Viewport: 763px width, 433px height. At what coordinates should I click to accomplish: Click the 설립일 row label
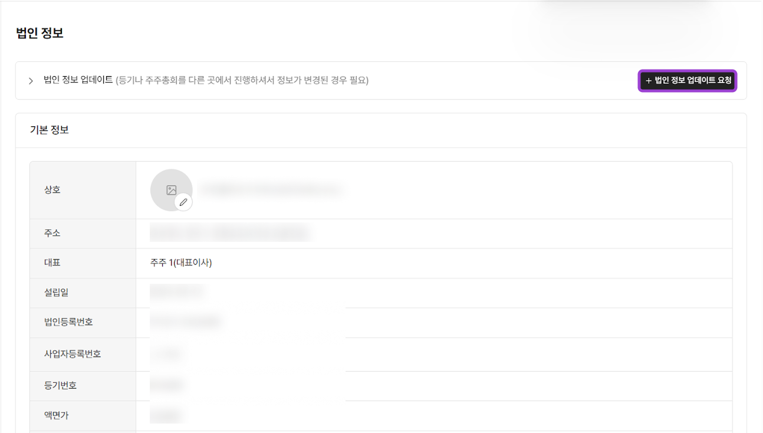(57, 293)
